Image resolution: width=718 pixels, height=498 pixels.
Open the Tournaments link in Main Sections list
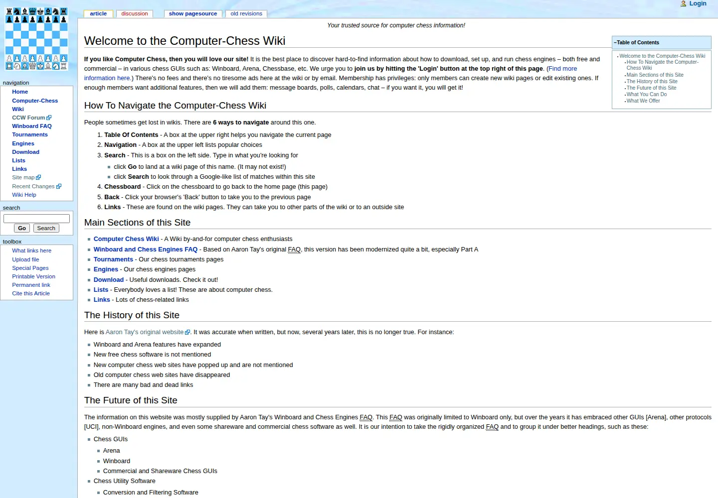pos(113,260)
